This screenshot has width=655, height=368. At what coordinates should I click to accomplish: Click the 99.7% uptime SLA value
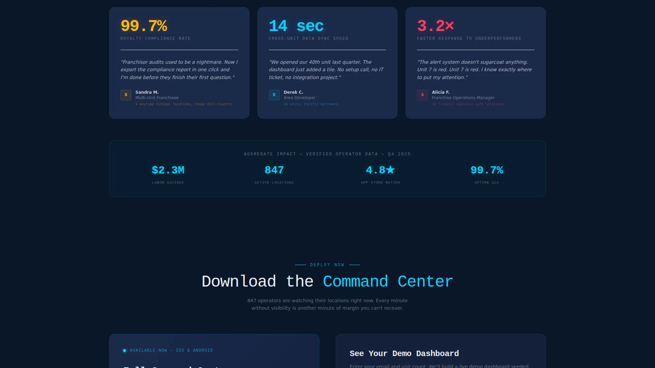[487, 170]
